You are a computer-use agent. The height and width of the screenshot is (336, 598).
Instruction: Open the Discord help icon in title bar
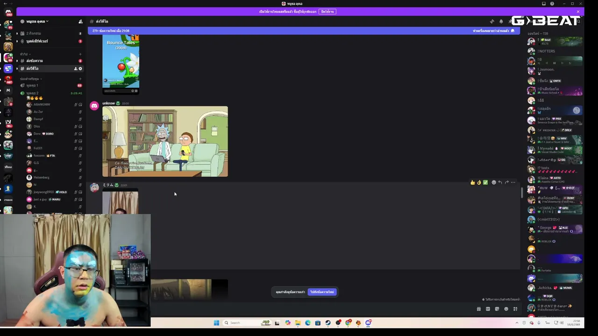click(552, 4)
